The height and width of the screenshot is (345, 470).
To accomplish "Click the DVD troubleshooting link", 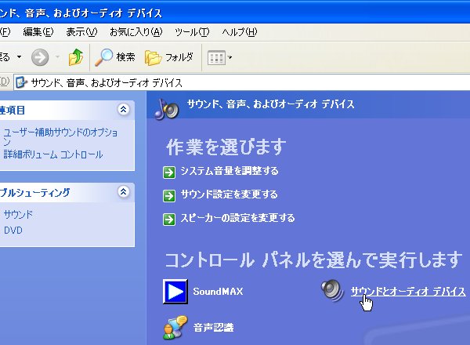I will click(x=13, y=231).
